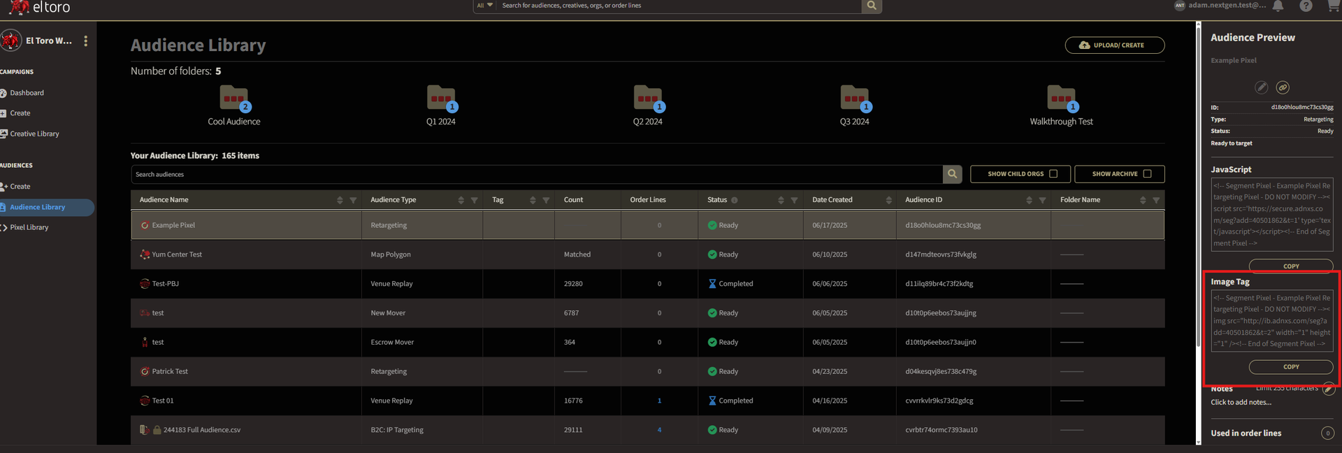Select Create under Campaigns
The height and width of the screenshot is (453, 1342).
tap(20, 113)
